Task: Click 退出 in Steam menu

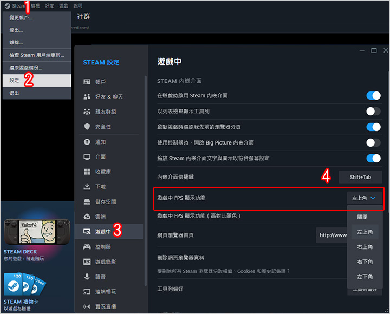Action: click(37, 93)
